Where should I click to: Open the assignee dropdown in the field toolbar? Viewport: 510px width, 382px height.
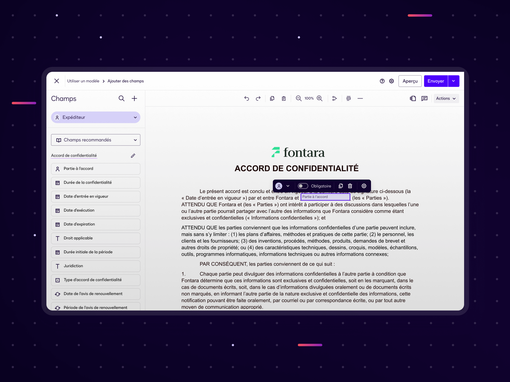(x=288, y=186)
